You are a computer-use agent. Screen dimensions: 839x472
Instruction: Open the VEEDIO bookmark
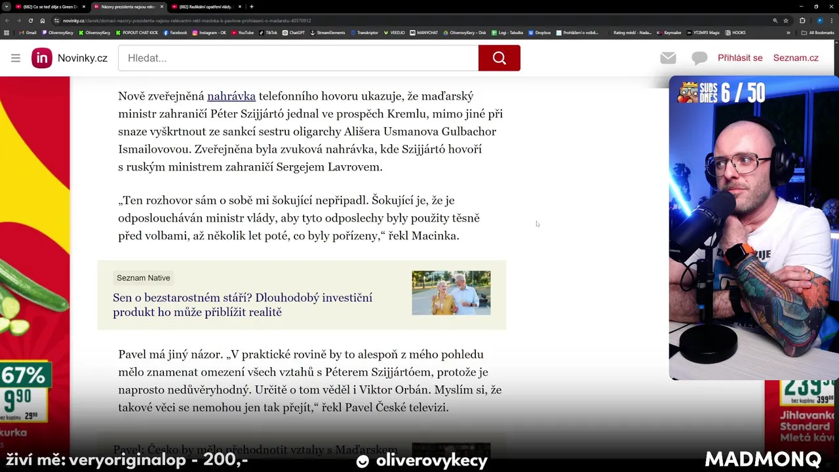coord(395,33)
